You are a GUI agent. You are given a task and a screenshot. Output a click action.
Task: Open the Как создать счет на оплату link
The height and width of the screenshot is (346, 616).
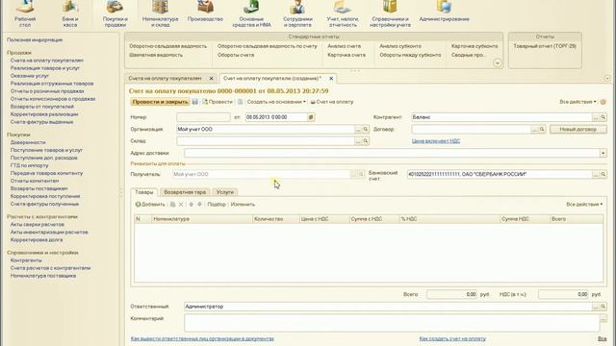click(x=452, y=338)
